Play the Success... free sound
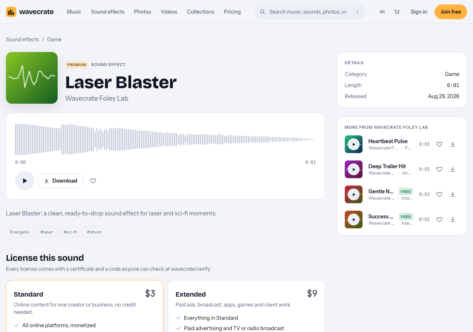Viewport: 473px width, 332px height. 354,219
